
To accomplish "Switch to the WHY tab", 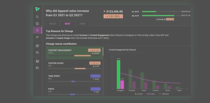I will pos(67,24).
